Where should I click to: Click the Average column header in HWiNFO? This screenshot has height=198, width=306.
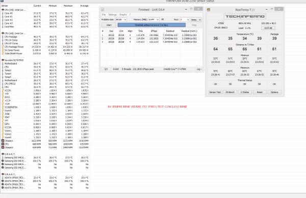tap(84, 6)
